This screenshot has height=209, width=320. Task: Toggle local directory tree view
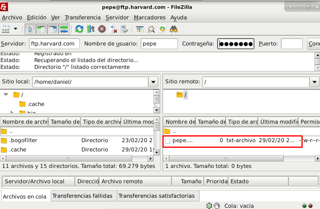tap(41, 29)
